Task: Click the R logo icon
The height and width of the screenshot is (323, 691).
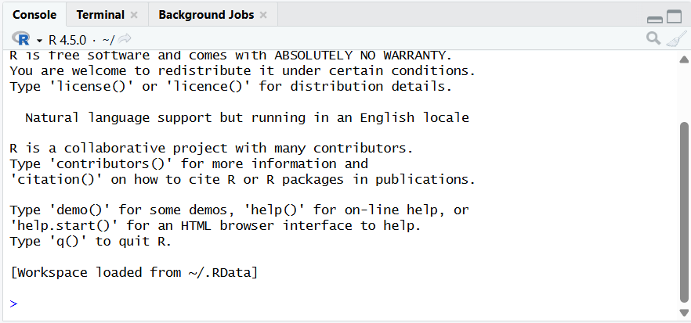Action: [x=21, y=38]
